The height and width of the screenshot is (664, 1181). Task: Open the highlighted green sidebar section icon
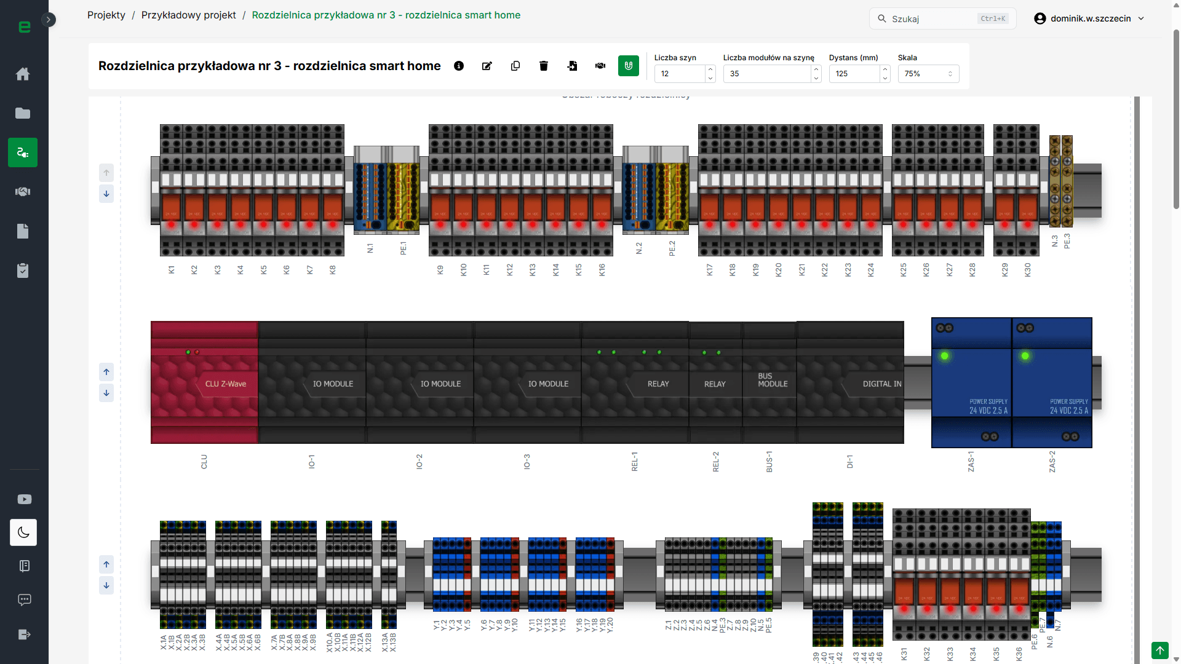click(23, 152)
